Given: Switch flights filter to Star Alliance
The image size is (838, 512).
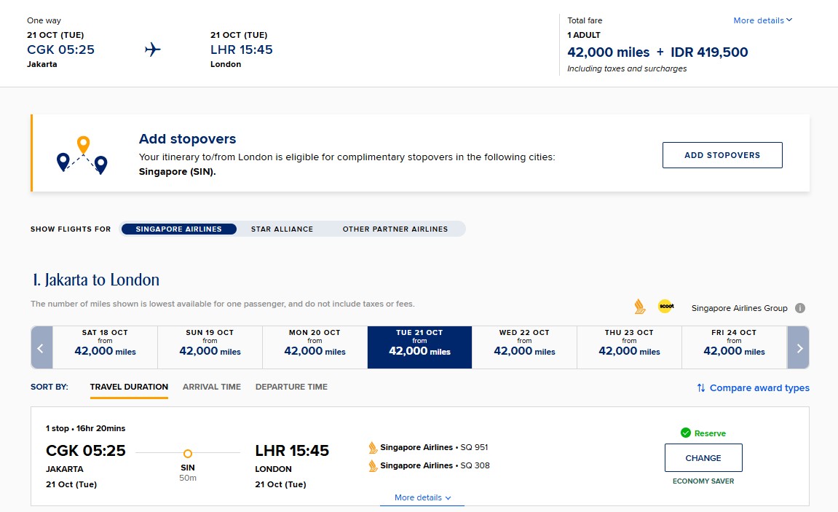Looking at the screenshot, I should point(282,229).
